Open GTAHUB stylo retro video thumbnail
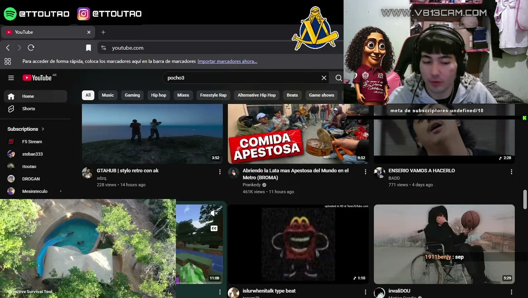Image resolution: width=528 pixels, height=298 pixels. pos(152,134)
